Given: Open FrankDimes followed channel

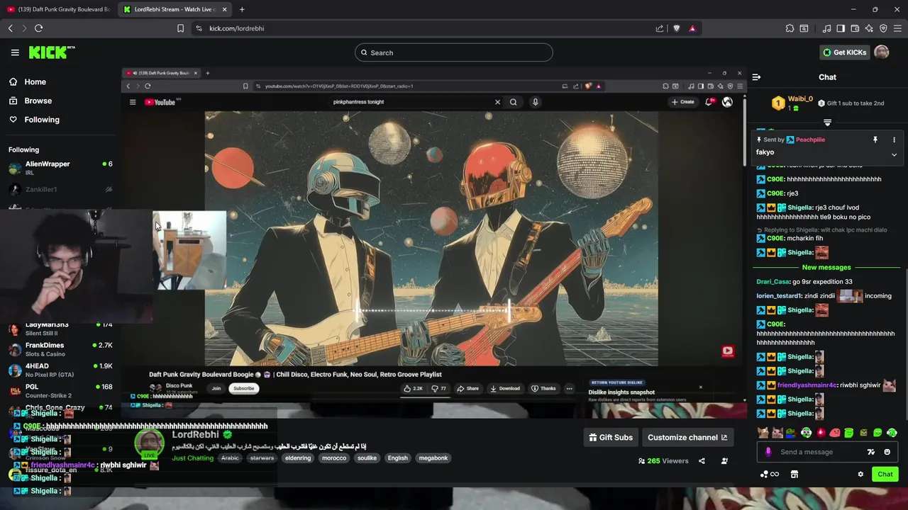Looking at the screenshot, I should pos(60,349).
